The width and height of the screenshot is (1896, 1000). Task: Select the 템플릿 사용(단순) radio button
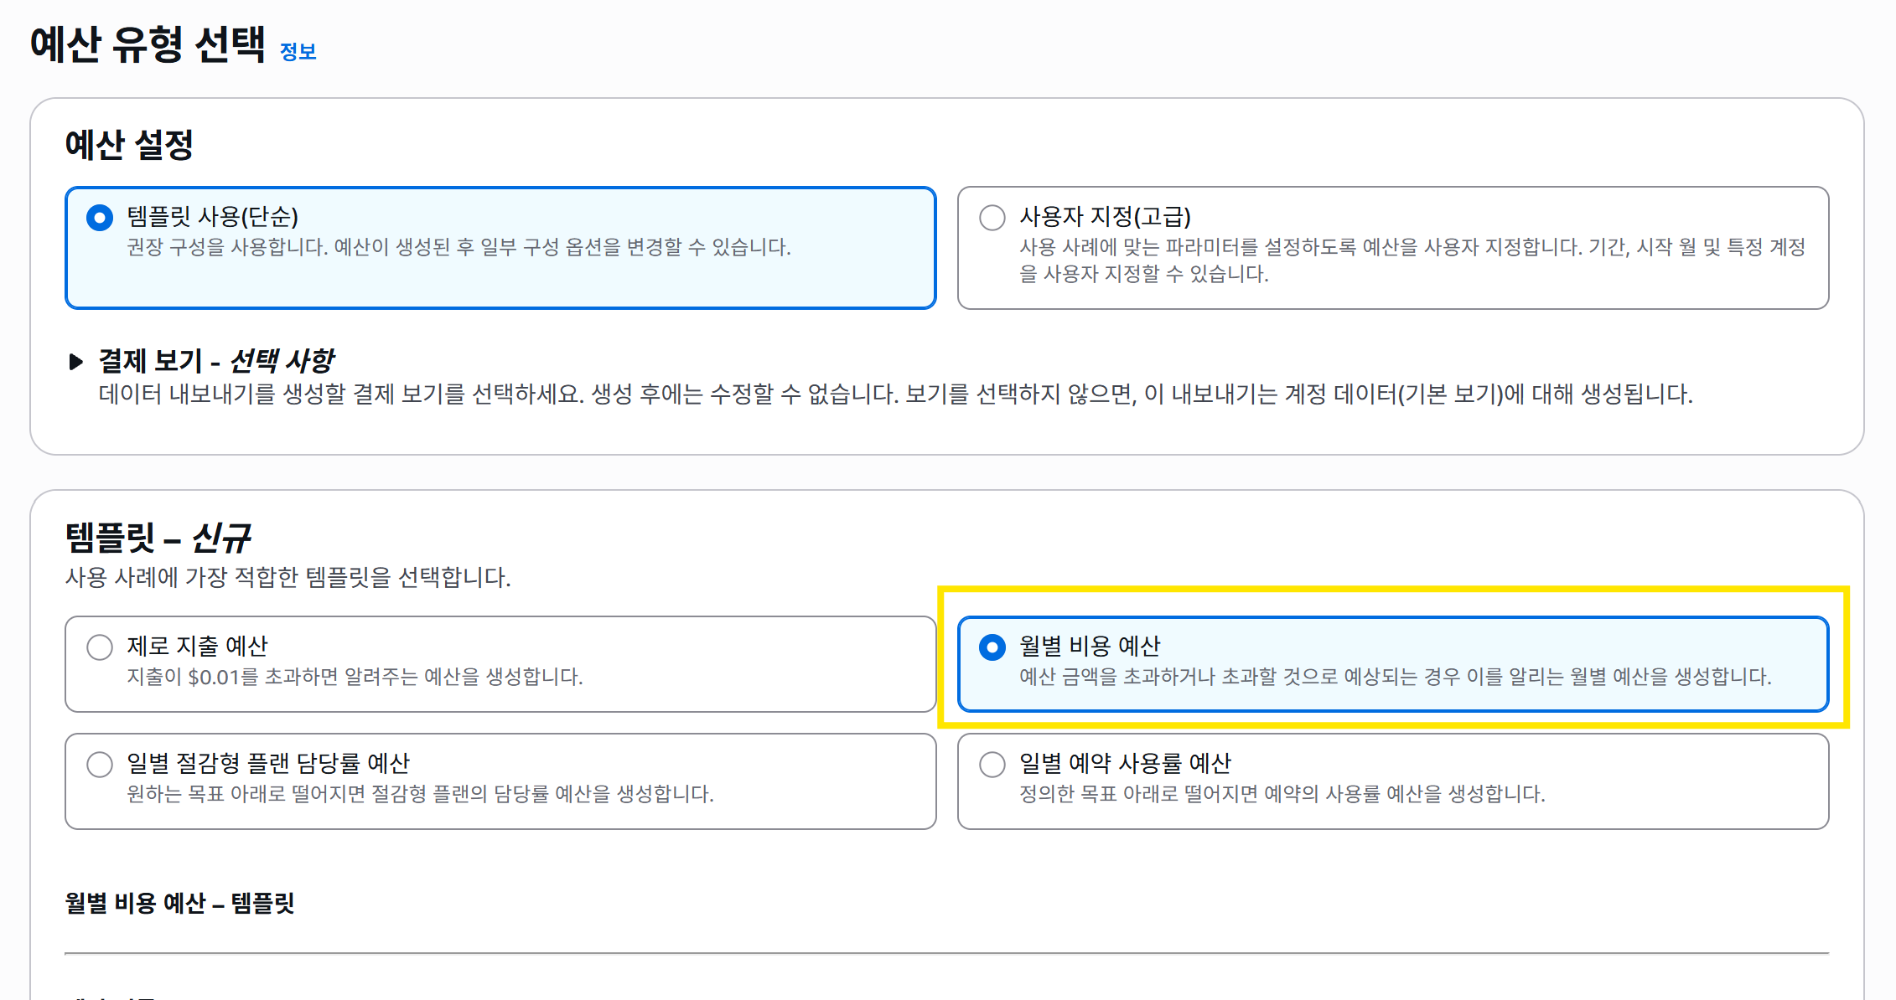[100, 219]
